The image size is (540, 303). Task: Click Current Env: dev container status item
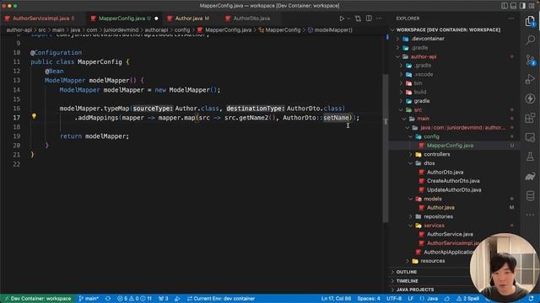point(221,299)
